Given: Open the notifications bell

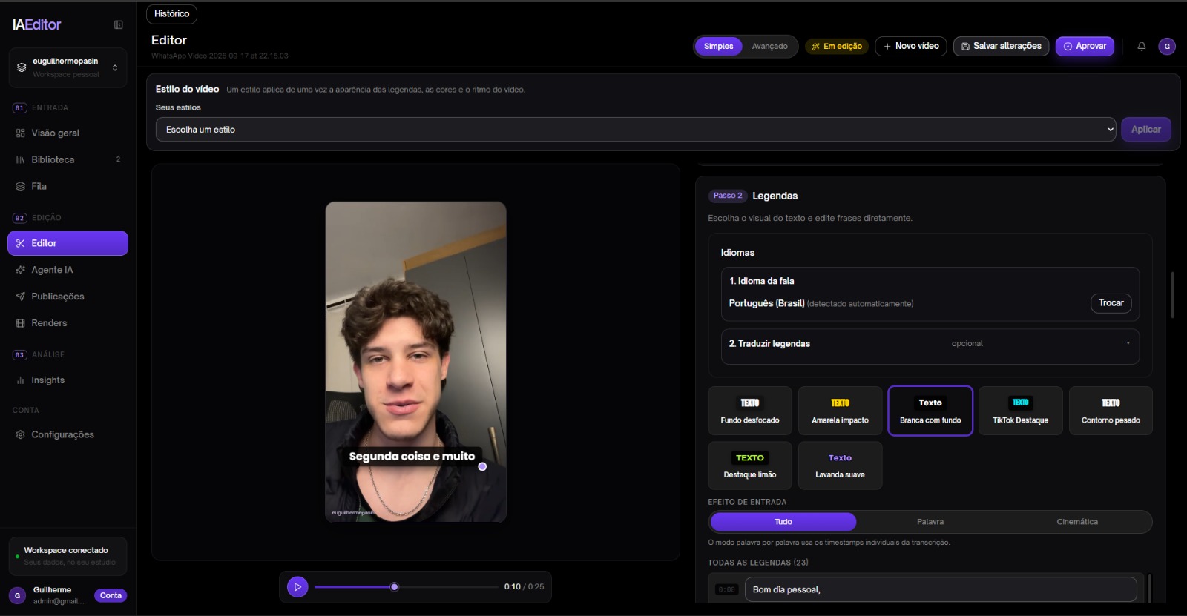Looking at the screenshot, I should pos(1142,46).
